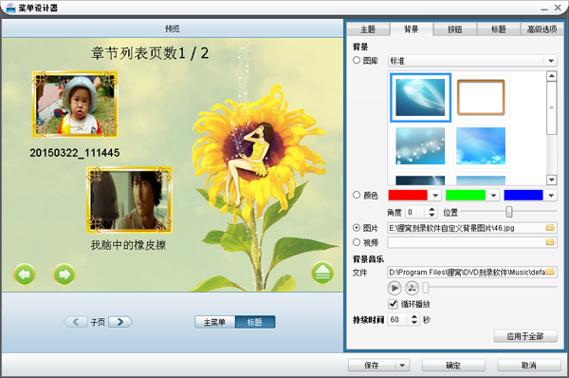Choose the swirling light blue background thumbnail

click(x=420, y=98)
